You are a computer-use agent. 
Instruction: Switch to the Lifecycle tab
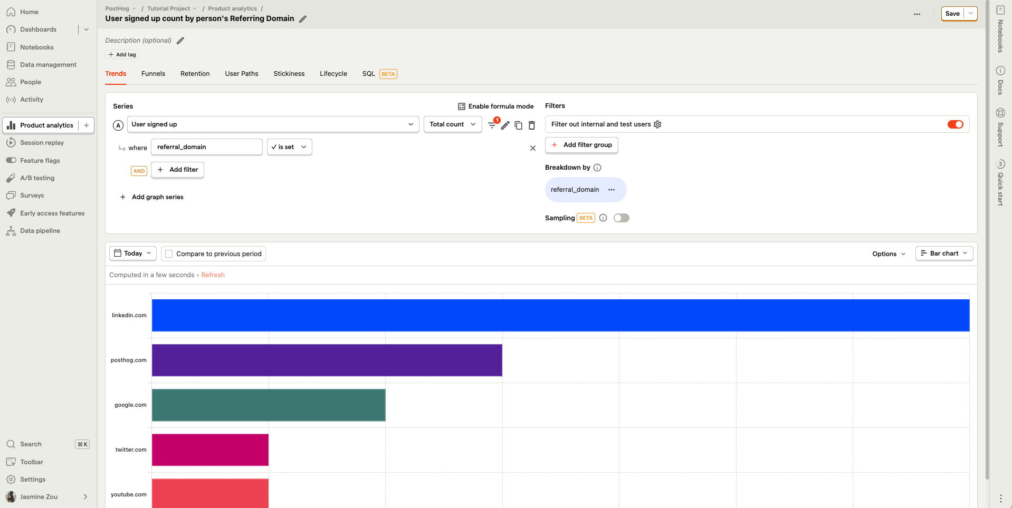(333, 74)
